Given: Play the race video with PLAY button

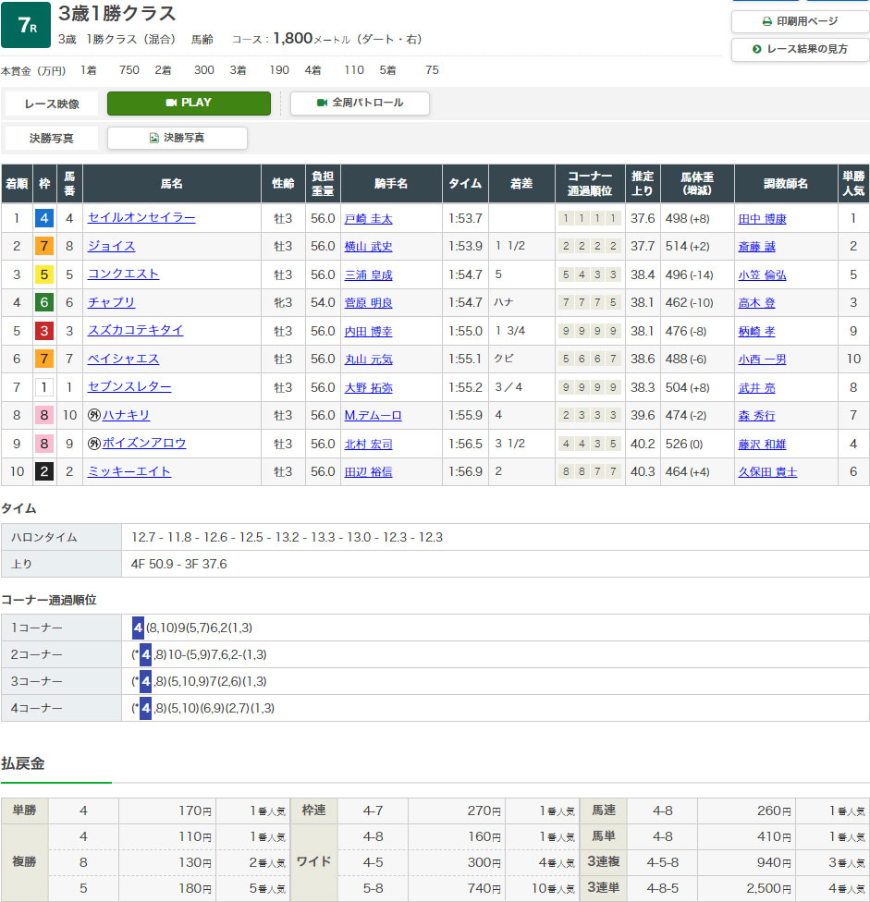Looking at the screenshot, I should (x=189, y=103).
